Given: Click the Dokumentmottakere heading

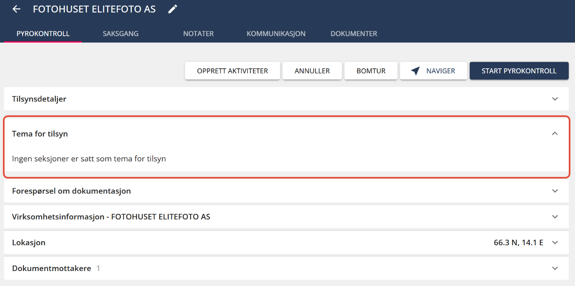Looking at the screenshot, I should click(x=52, y=269).
